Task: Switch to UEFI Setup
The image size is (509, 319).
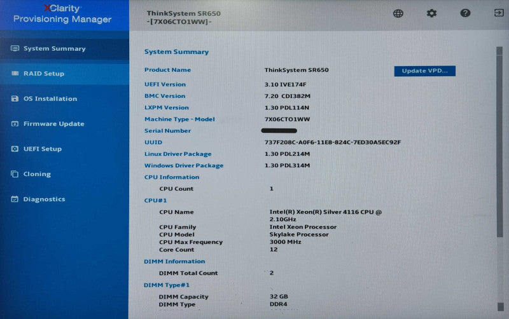Action: tap(64, 149)
